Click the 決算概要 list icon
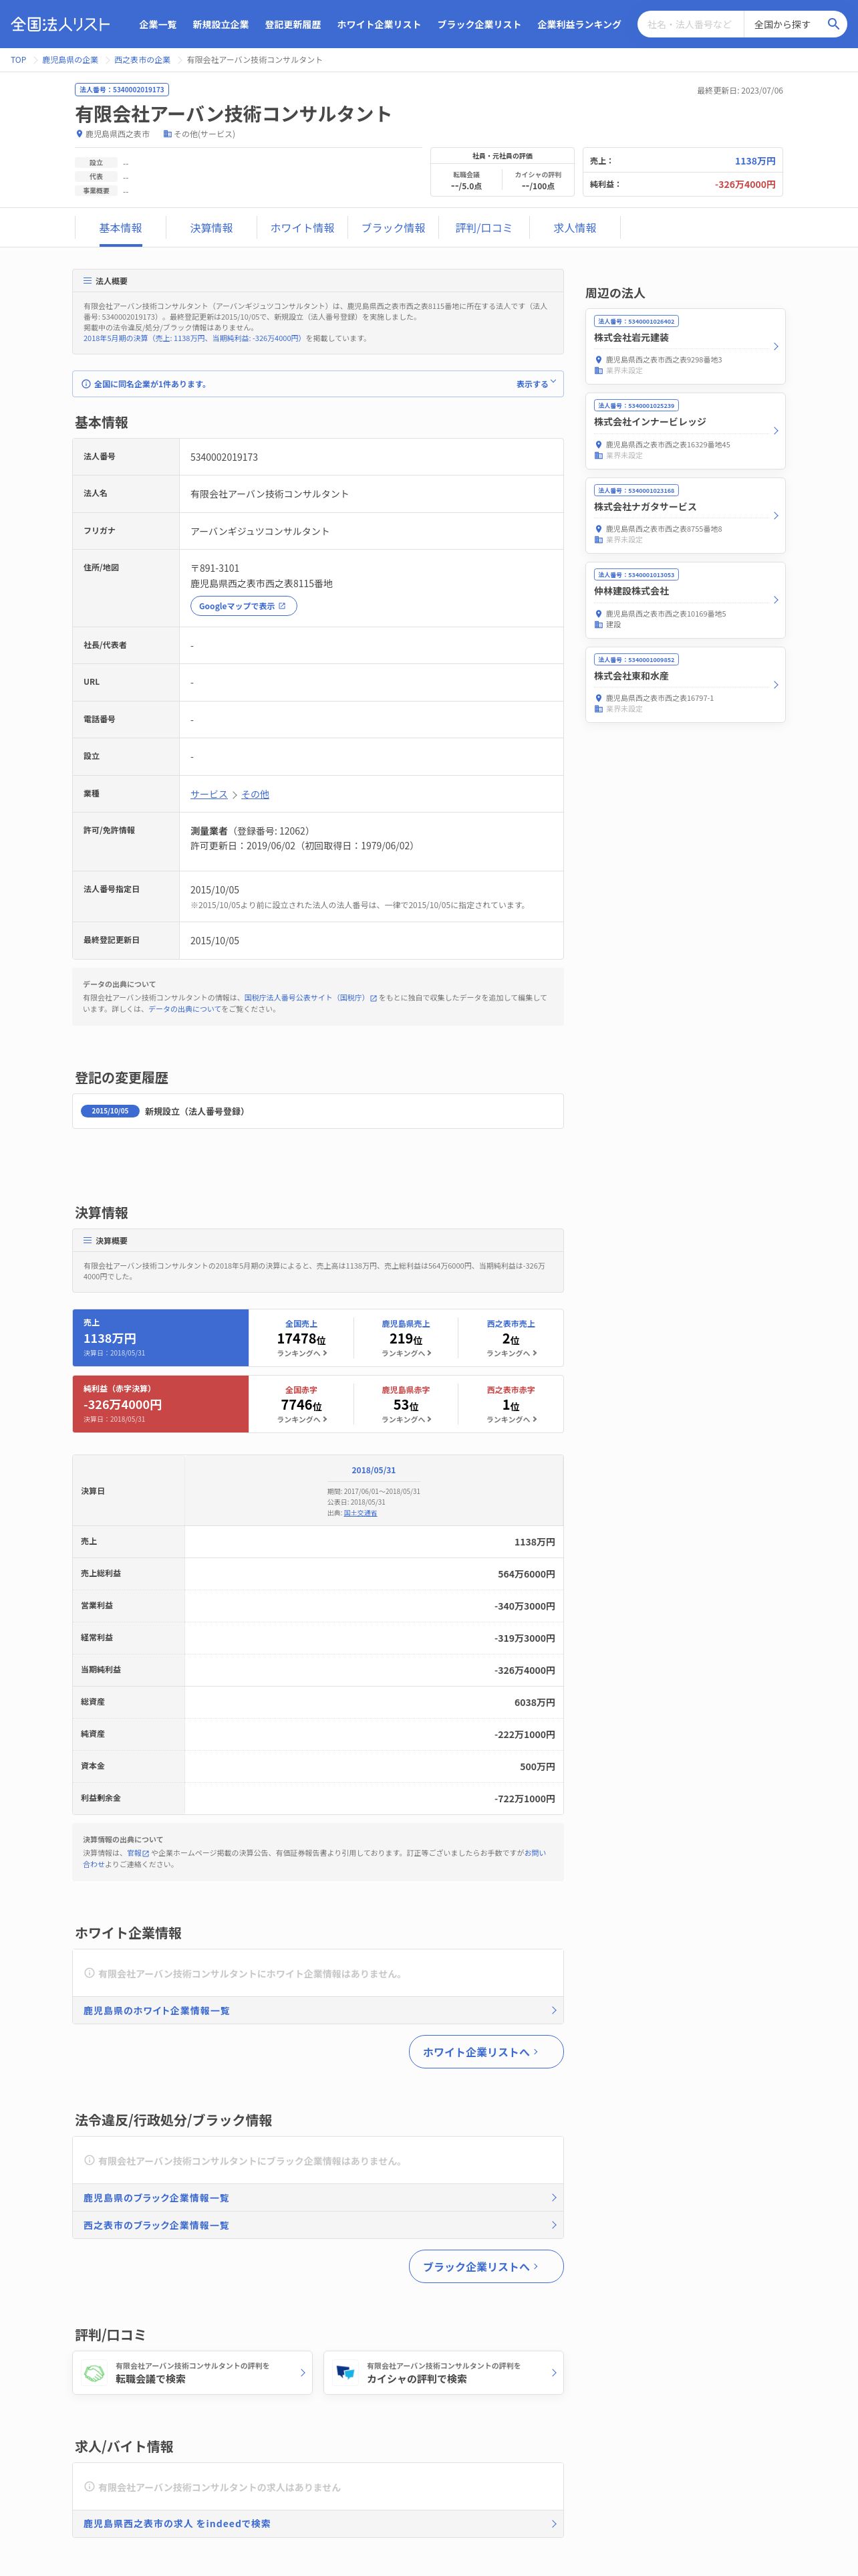 coord(88,1241)
